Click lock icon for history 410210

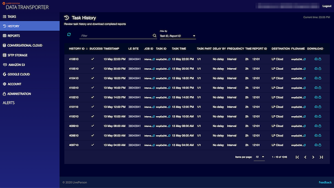click(320, 97)
